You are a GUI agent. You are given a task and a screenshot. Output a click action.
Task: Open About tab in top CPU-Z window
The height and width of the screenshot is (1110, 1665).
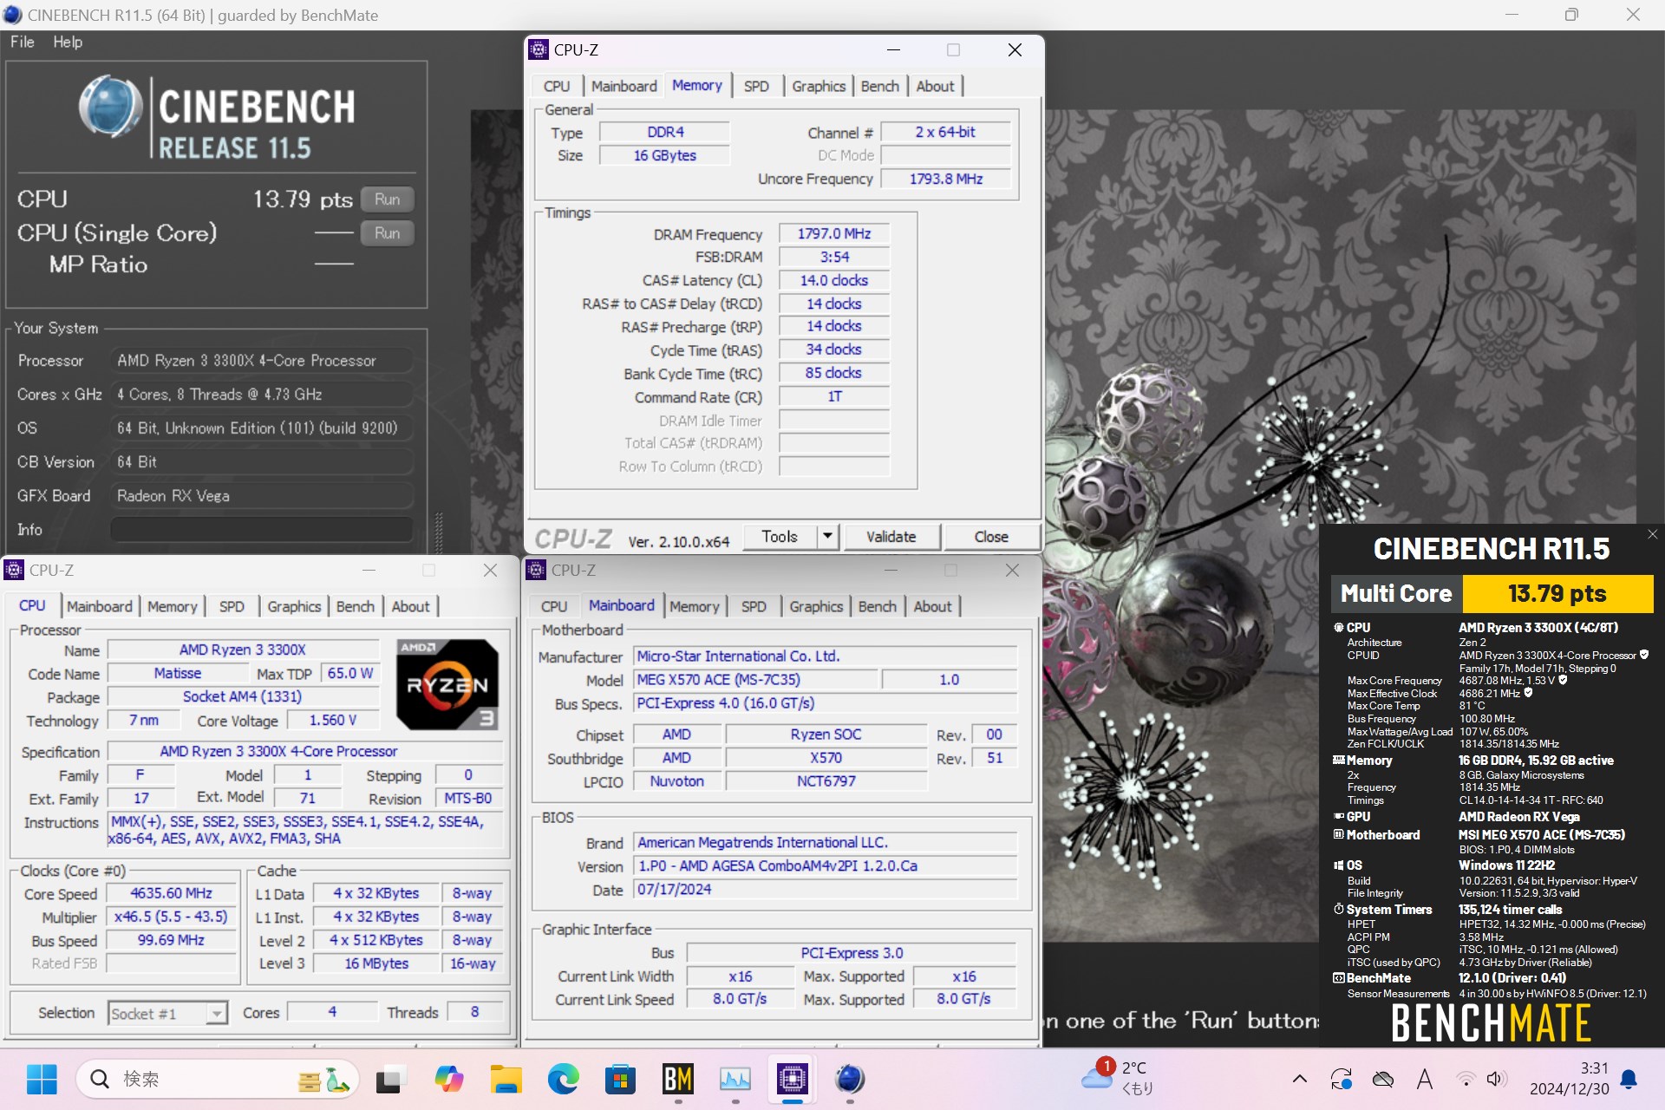click(935, 86)
